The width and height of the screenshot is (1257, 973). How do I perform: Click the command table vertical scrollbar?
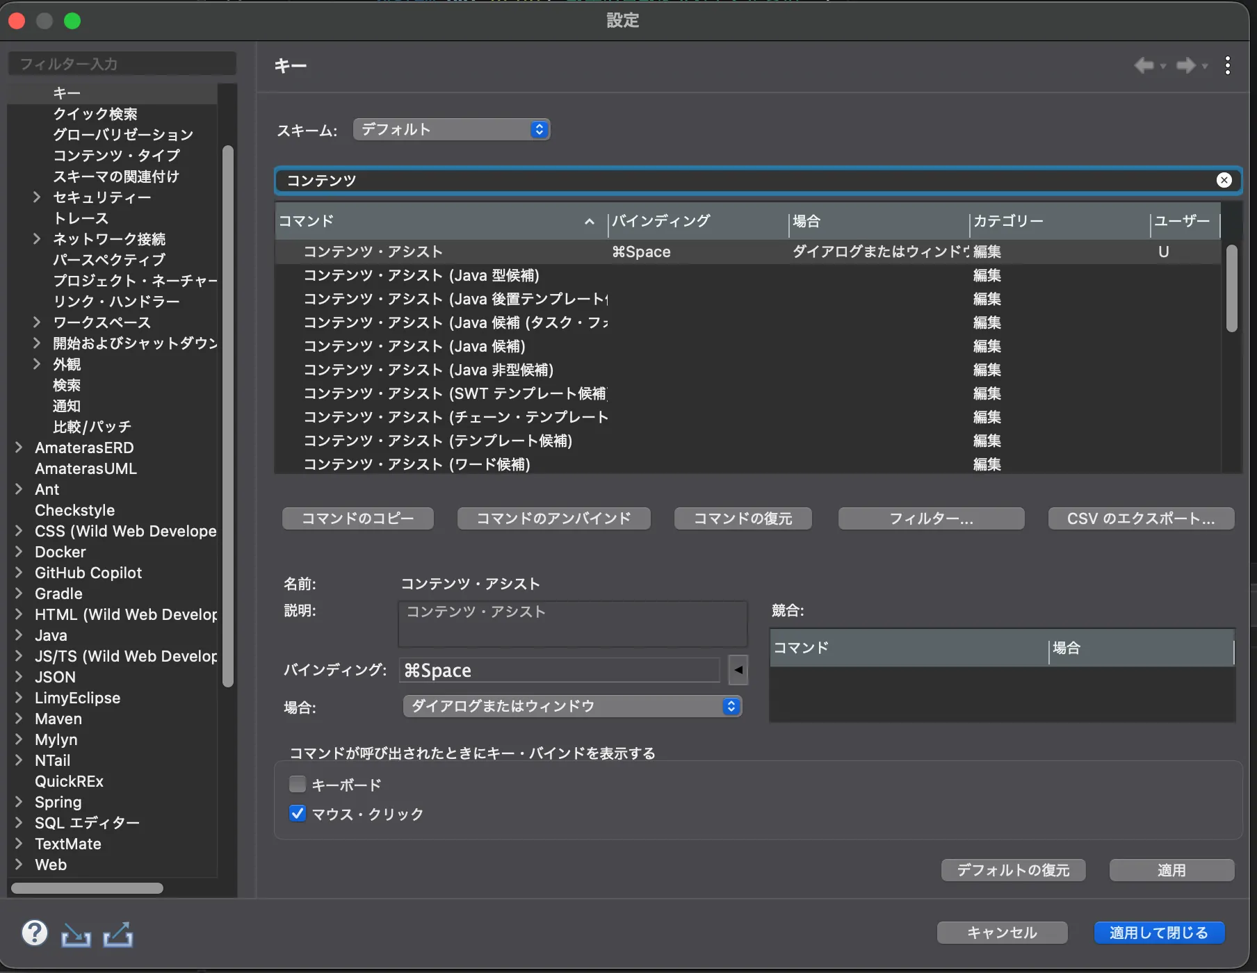tap(1231, 288)
